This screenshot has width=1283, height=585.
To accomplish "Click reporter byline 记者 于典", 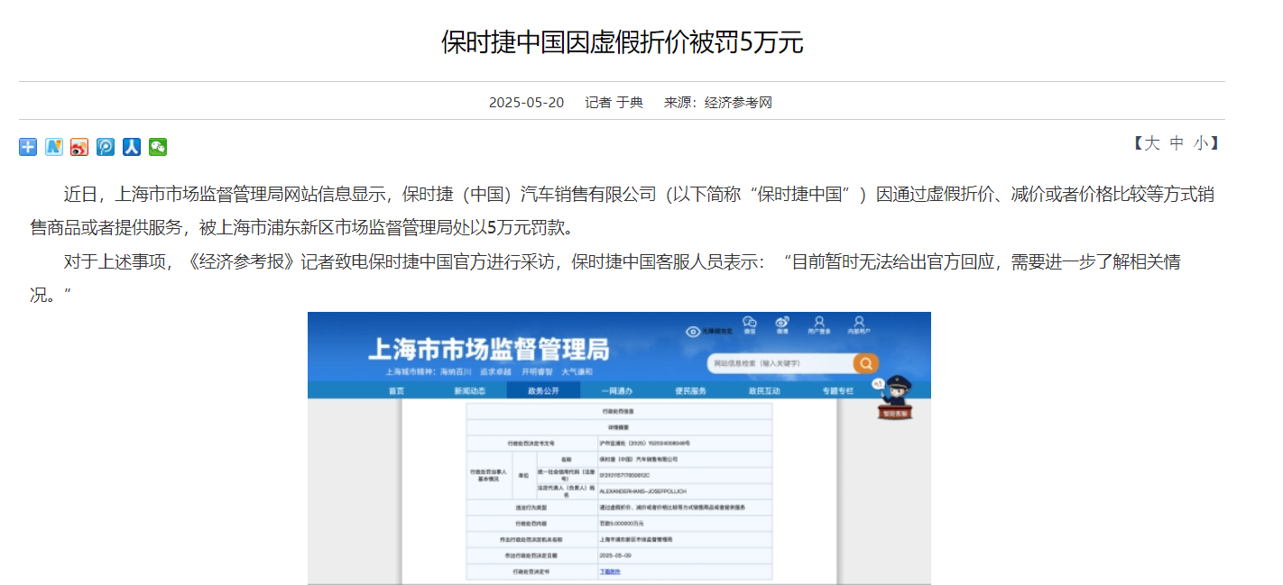I will pos(614,102).
